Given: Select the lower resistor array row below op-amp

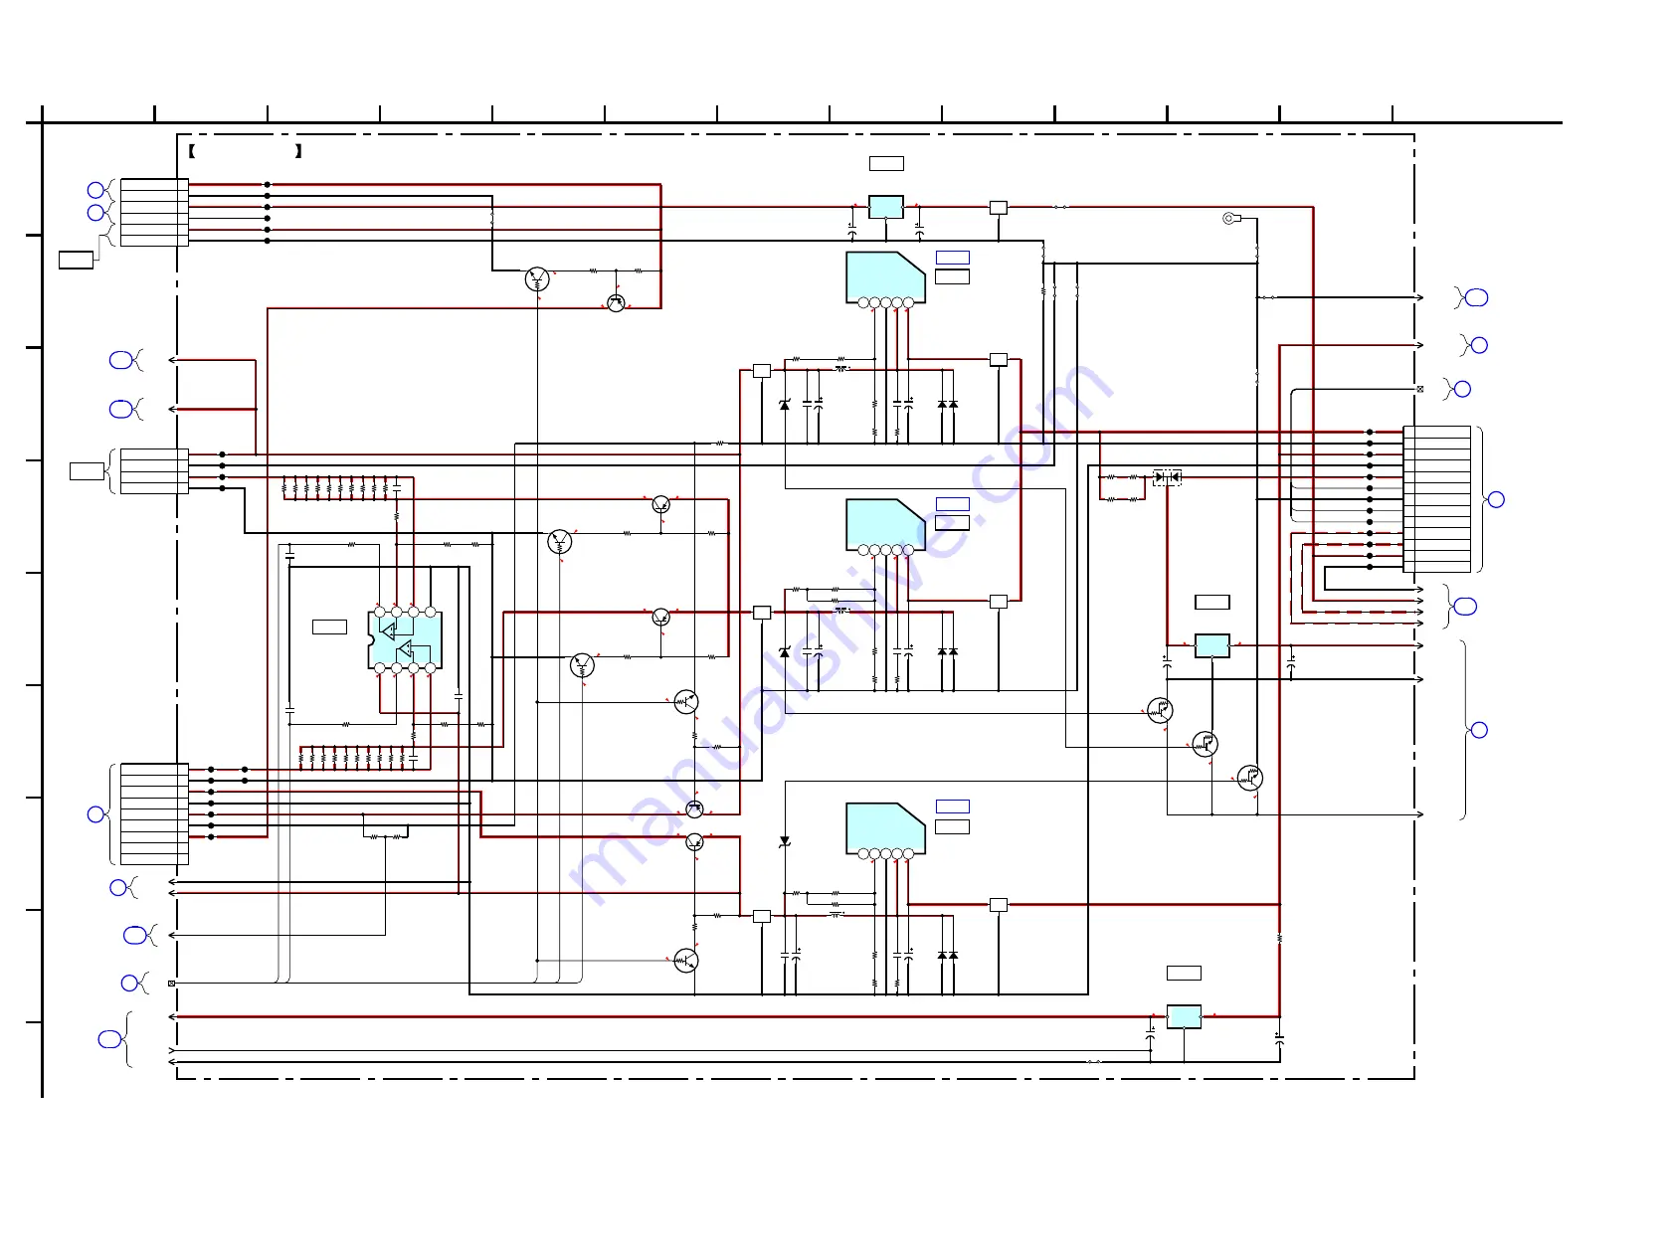Looking at the screenshot, I should [x=357, y=758].
